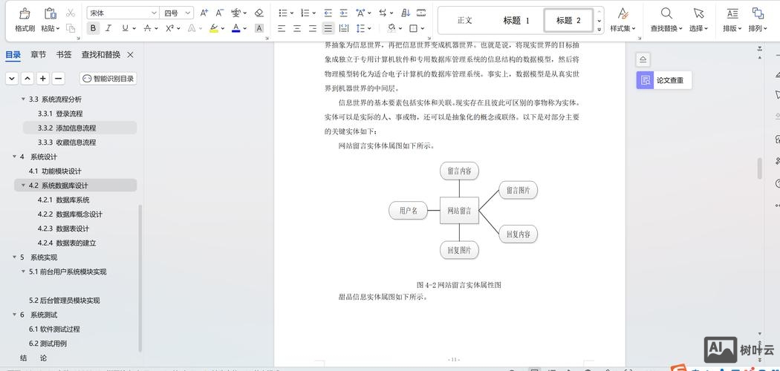Click the text effects outlined A icon
Screen dimensions: 780x371
pos(192,28)
